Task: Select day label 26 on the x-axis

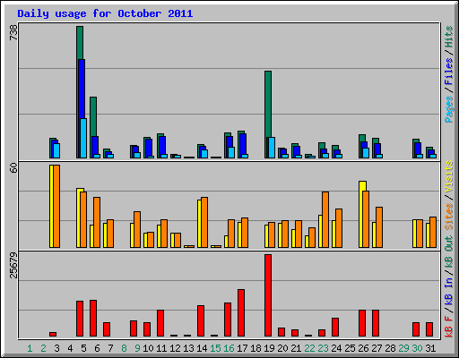Action: [x=363, y=348]
